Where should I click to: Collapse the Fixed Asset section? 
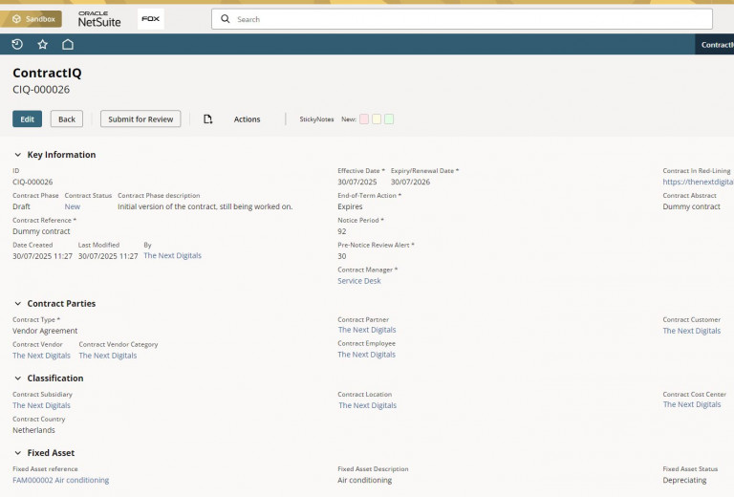click(x=18, y=452)
